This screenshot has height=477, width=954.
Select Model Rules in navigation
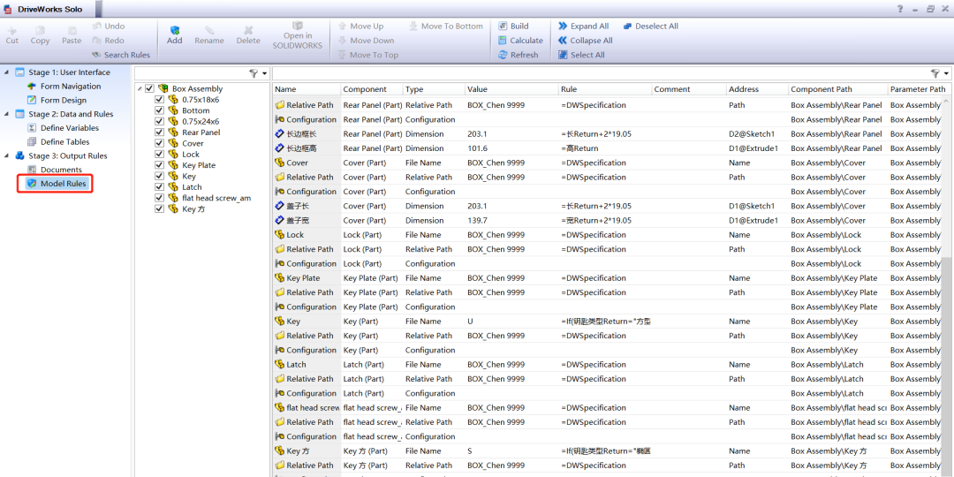pos(57,183)
